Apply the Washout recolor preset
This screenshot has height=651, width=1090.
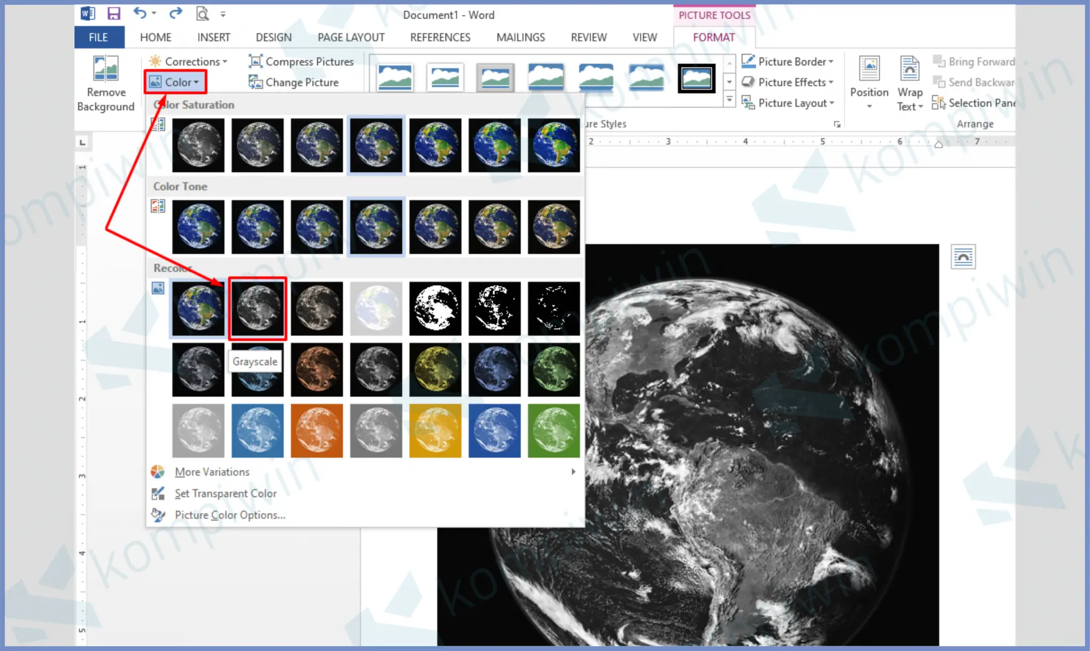coord(376,308)
